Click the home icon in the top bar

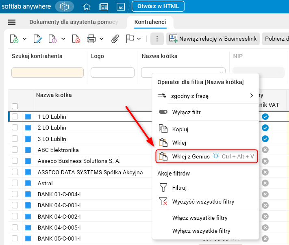point(87,7)
